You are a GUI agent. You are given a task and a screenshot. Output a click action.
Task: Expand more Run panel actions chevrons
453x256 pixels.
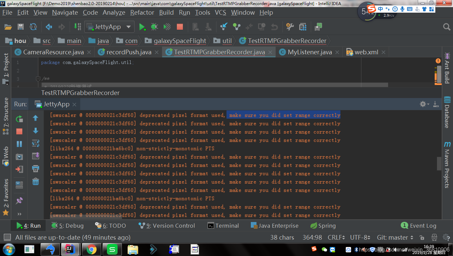[x=19, y=214]
